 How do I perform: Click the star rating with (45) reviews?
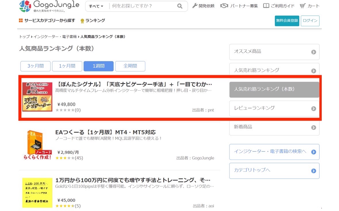point(69,158)
